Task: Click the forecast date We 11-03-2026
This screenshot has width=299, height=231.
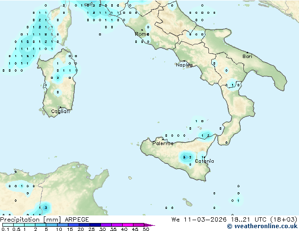Action: click(201, 220)
